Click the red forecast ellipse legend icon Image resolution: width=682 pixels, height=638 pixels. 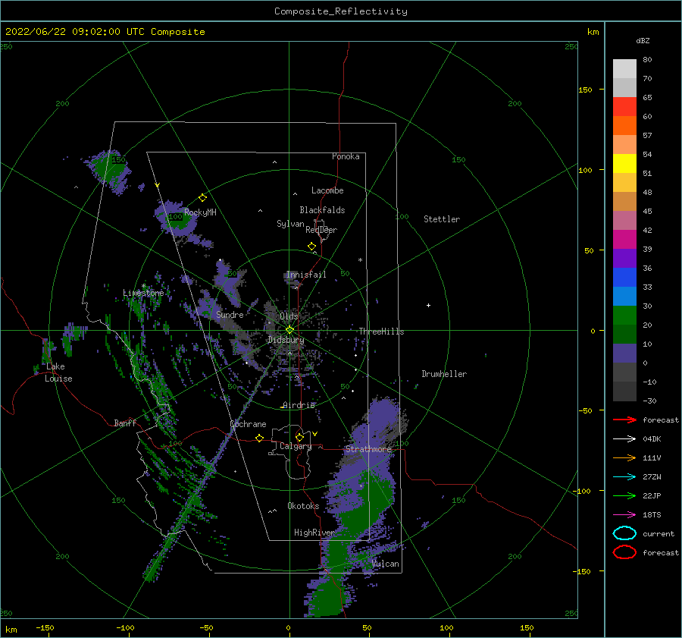tap(624, 552)
